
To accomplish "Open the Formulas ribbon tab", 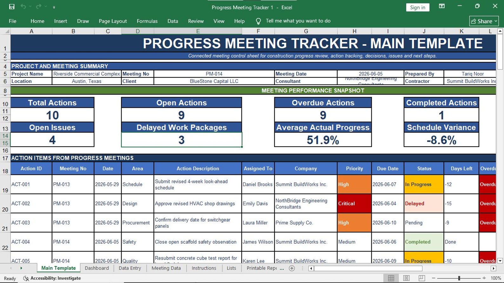I will (147, 21).
